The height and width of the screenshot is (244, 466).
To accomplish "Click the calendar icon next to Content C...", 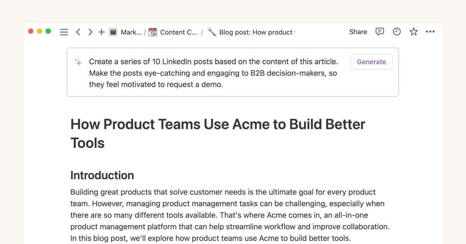I will click(x=152, y=32).
